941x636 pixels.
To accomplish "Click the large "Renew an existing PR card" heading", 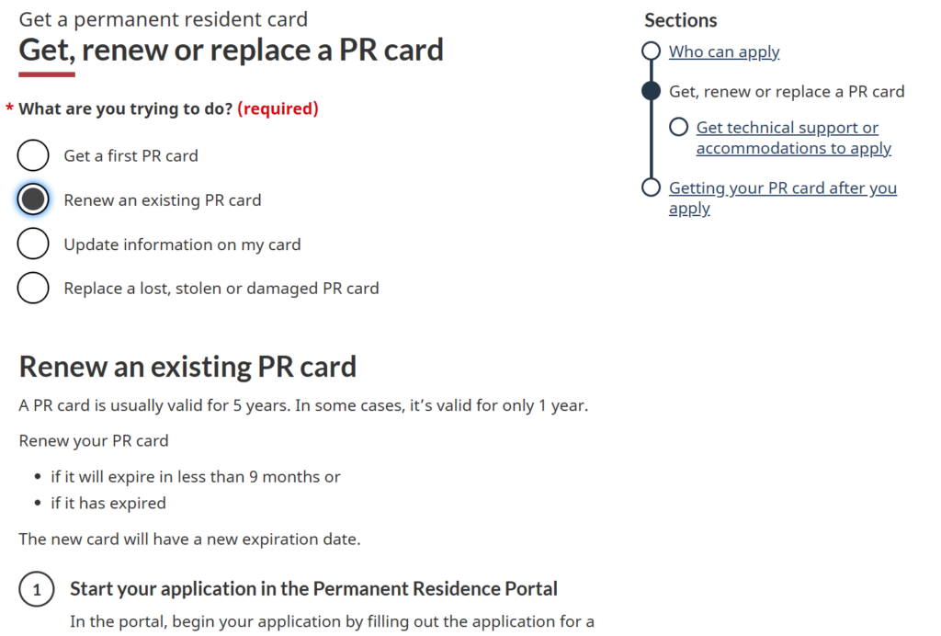I will (187, 367).
